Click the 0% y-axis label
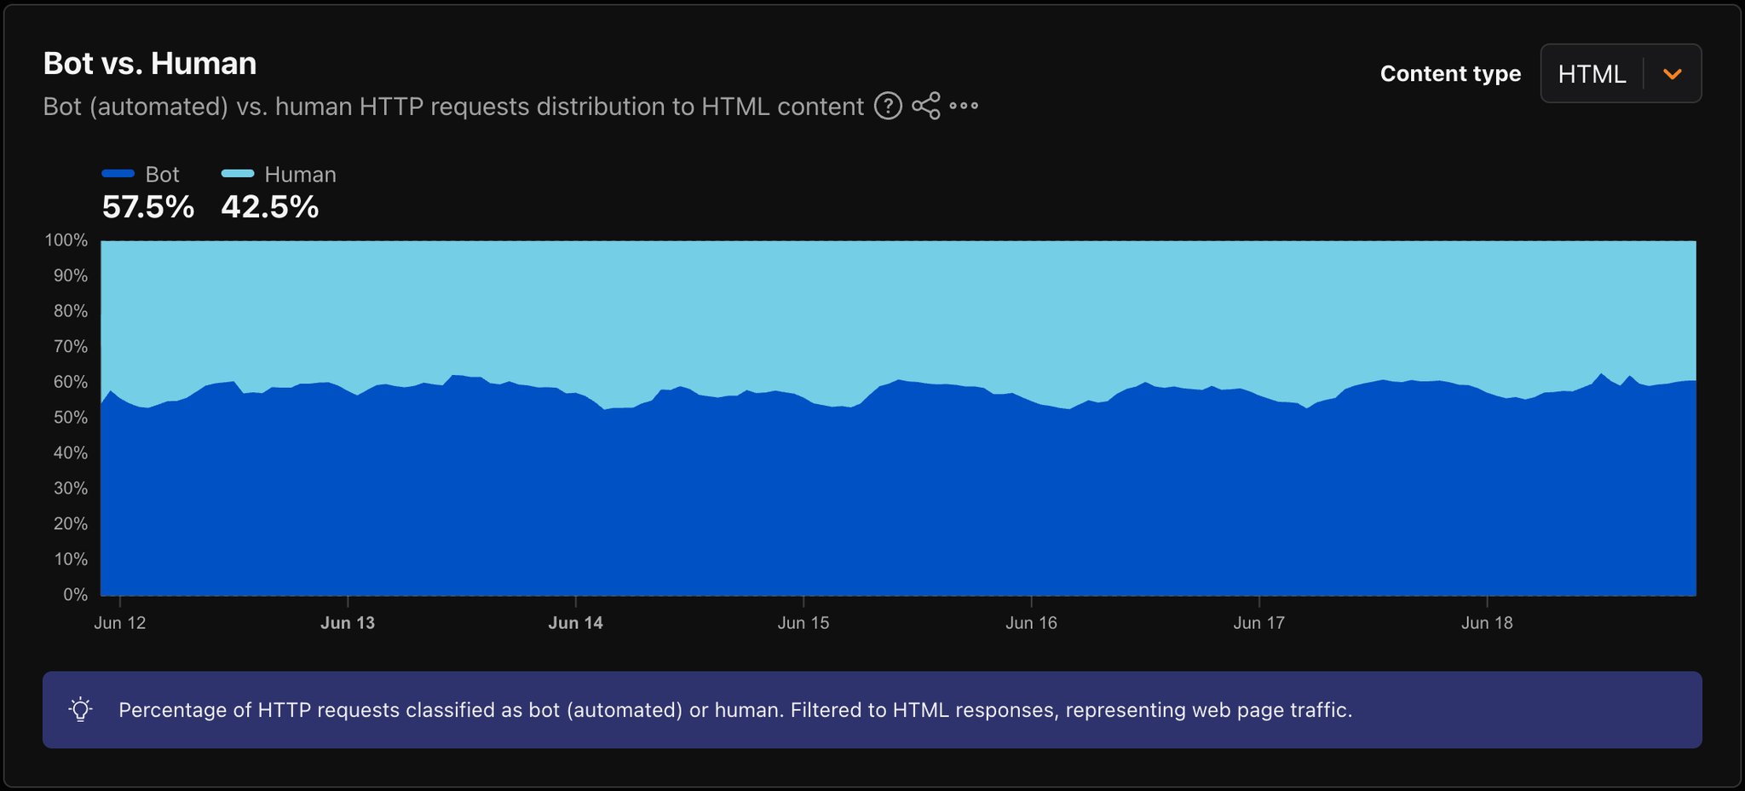 tap(75, 595)
